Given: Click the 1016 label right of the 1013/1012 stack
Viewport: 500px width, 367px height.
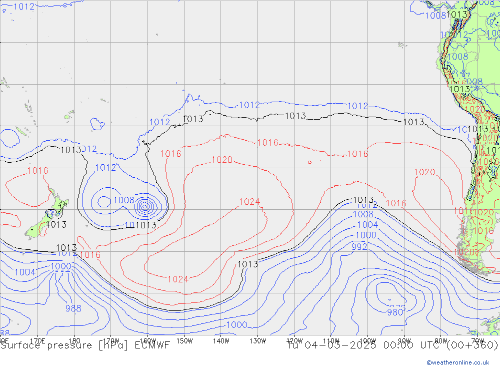Looking at the screenshot, I should 396,203.
